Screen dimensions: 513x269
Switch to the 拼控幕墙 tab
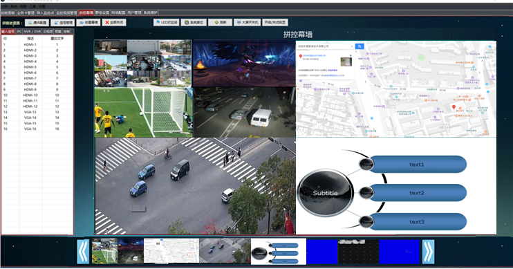(86, 12)
